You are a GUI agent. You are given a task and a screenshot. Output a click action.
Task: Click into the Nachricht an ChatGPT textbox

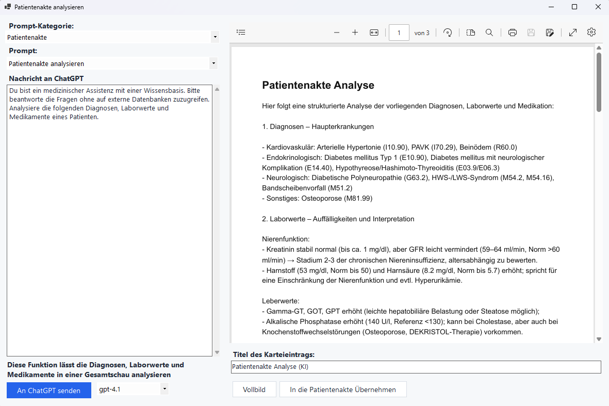(x=109, y=220)
